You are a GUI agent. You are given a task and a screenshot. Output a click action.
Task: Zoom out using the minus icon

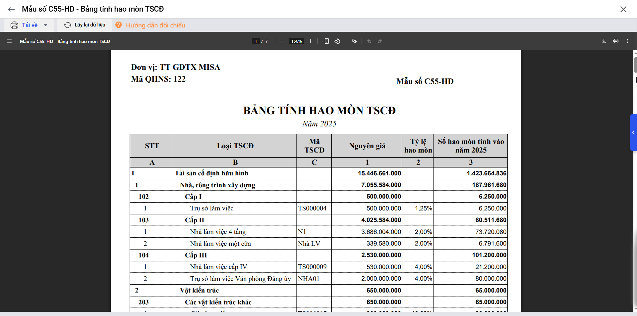tap(283, 41)
